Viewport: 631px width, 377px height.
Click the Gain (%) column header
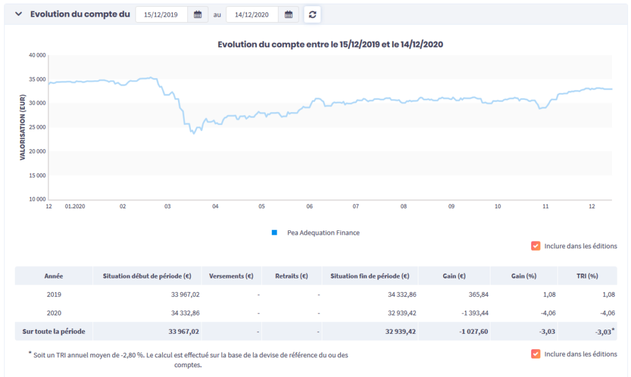point(524,276)
